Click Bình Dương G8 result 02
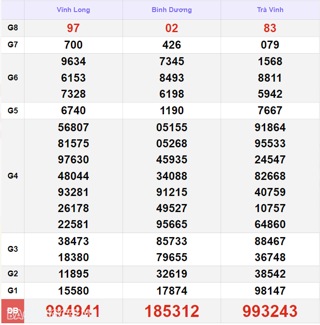The image size is (320, 325). click(172, 28)
